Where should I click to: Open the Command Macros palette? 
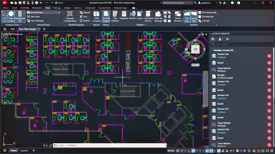pos(148,16)
